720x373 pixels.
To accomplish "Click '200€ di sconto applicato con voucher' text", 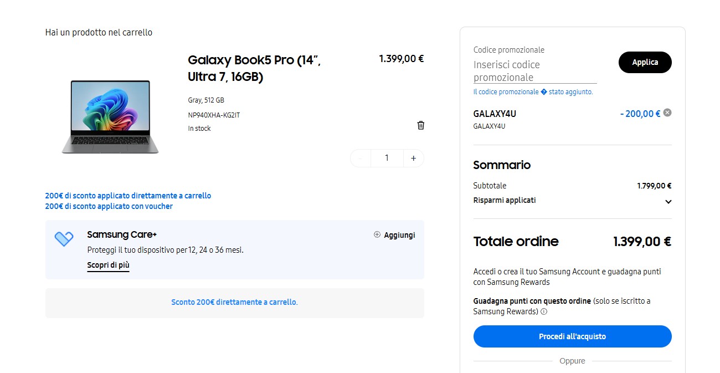I will point(109,206).
